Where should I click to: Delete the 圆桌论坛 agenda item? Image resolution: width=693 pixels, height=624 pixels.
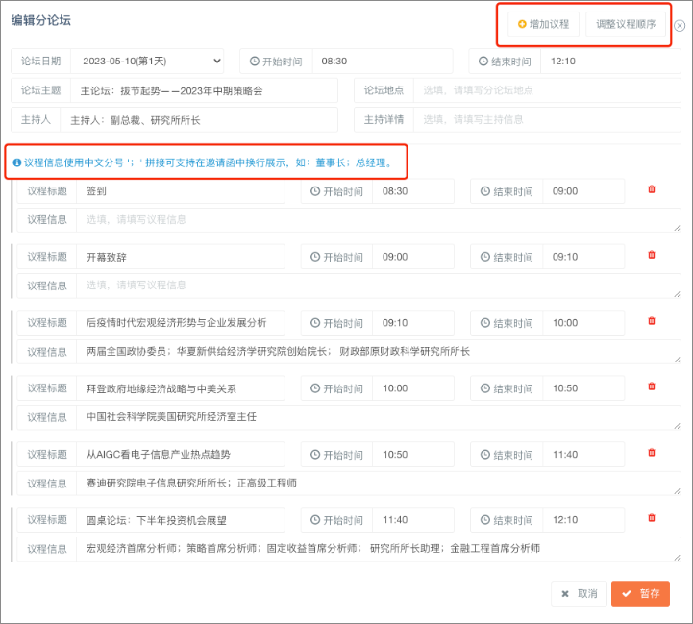tap(652, 518)
